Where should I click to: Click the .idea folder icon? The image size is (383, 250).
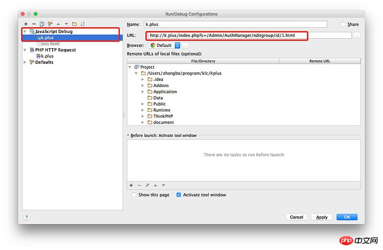(x=150, y=79)
